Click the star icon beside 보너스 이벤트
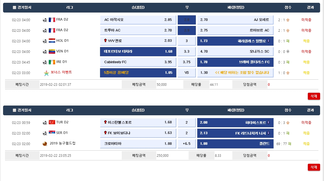 coord(46,73)
